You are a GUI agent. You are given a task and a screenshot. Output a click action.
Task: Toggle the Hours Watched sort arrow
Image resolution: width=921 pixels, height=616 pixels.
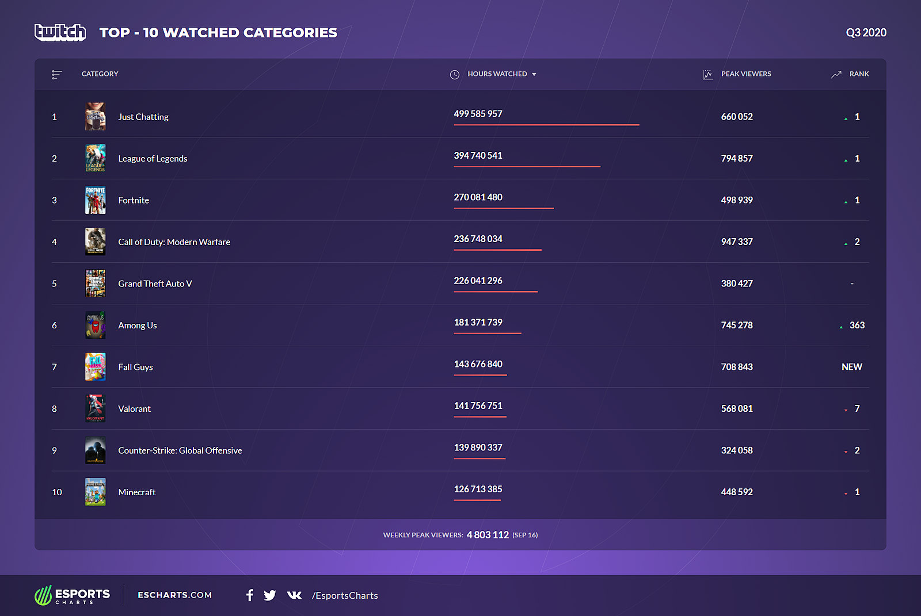tap(534, 74)
